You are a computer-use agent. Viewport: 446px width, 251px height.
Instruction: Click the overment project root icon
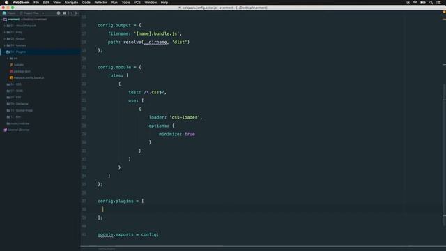click(x=5, y=20)
